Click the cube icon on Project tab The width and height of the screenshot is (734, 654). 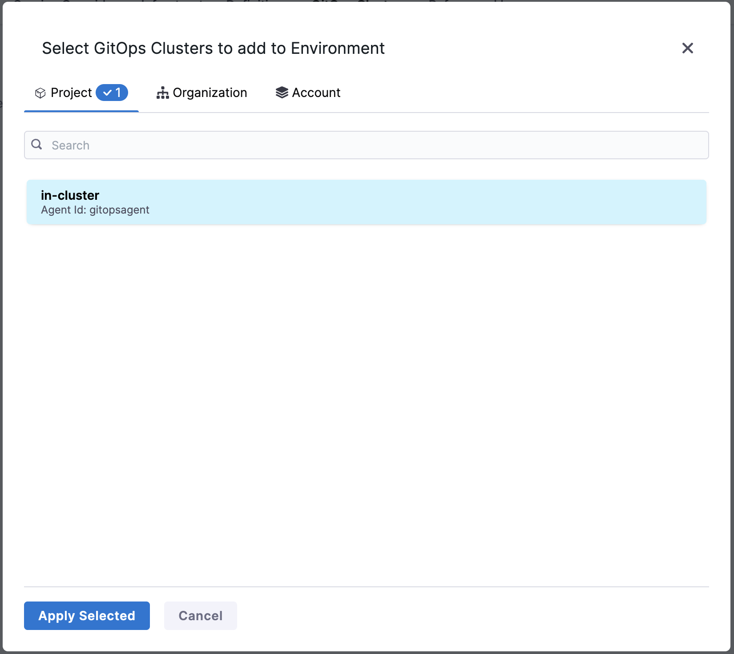[40, 93]
